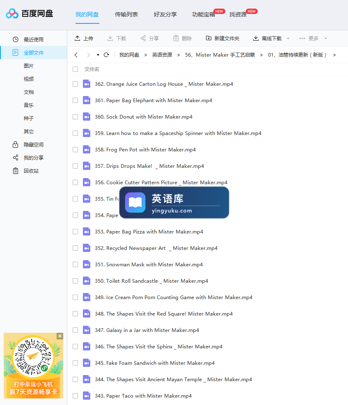This screenshot has height=405, width=348.
Task: Select checkbox for 357. Drips Drops Make
Action: (x=75, y=166)
